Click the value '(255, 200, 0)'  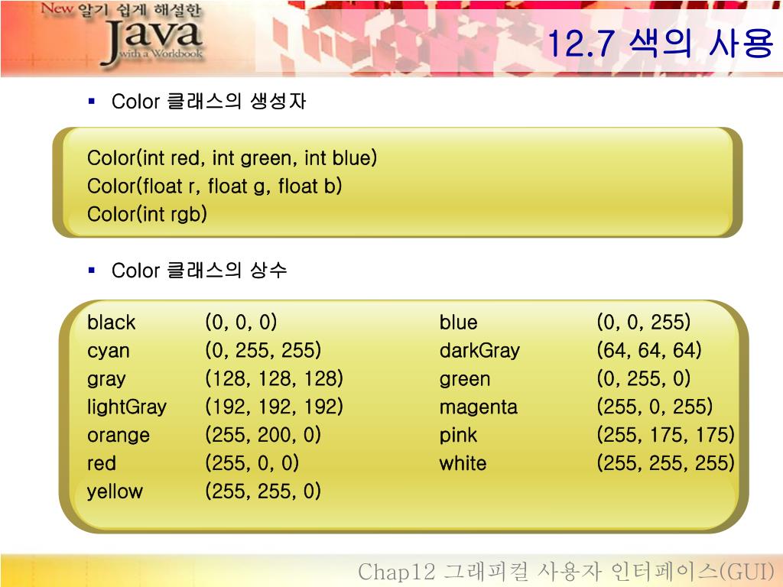pyautogui.click(x=263, y=435)
